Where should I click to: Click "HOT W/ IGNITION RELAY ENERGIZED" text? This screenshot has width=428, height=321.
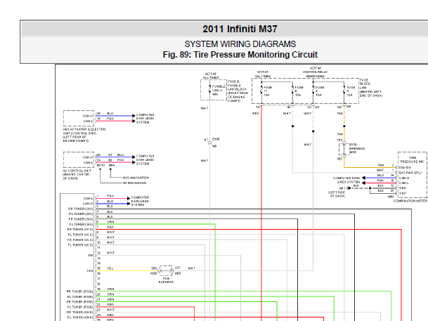click(x=315, y=72)
